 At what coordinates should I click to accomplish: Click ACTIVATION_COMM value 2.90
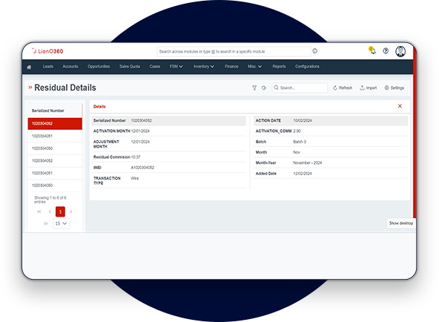click(x=297, y=131)
